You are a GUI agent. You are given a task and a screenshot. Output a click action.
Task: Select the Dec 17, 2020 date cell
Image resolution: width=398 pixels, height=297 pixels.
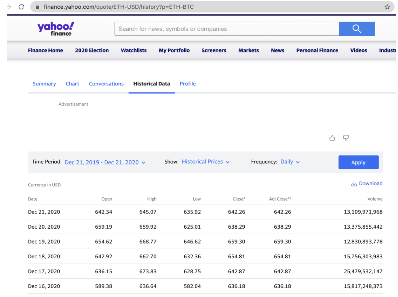[x=44, y=272]
